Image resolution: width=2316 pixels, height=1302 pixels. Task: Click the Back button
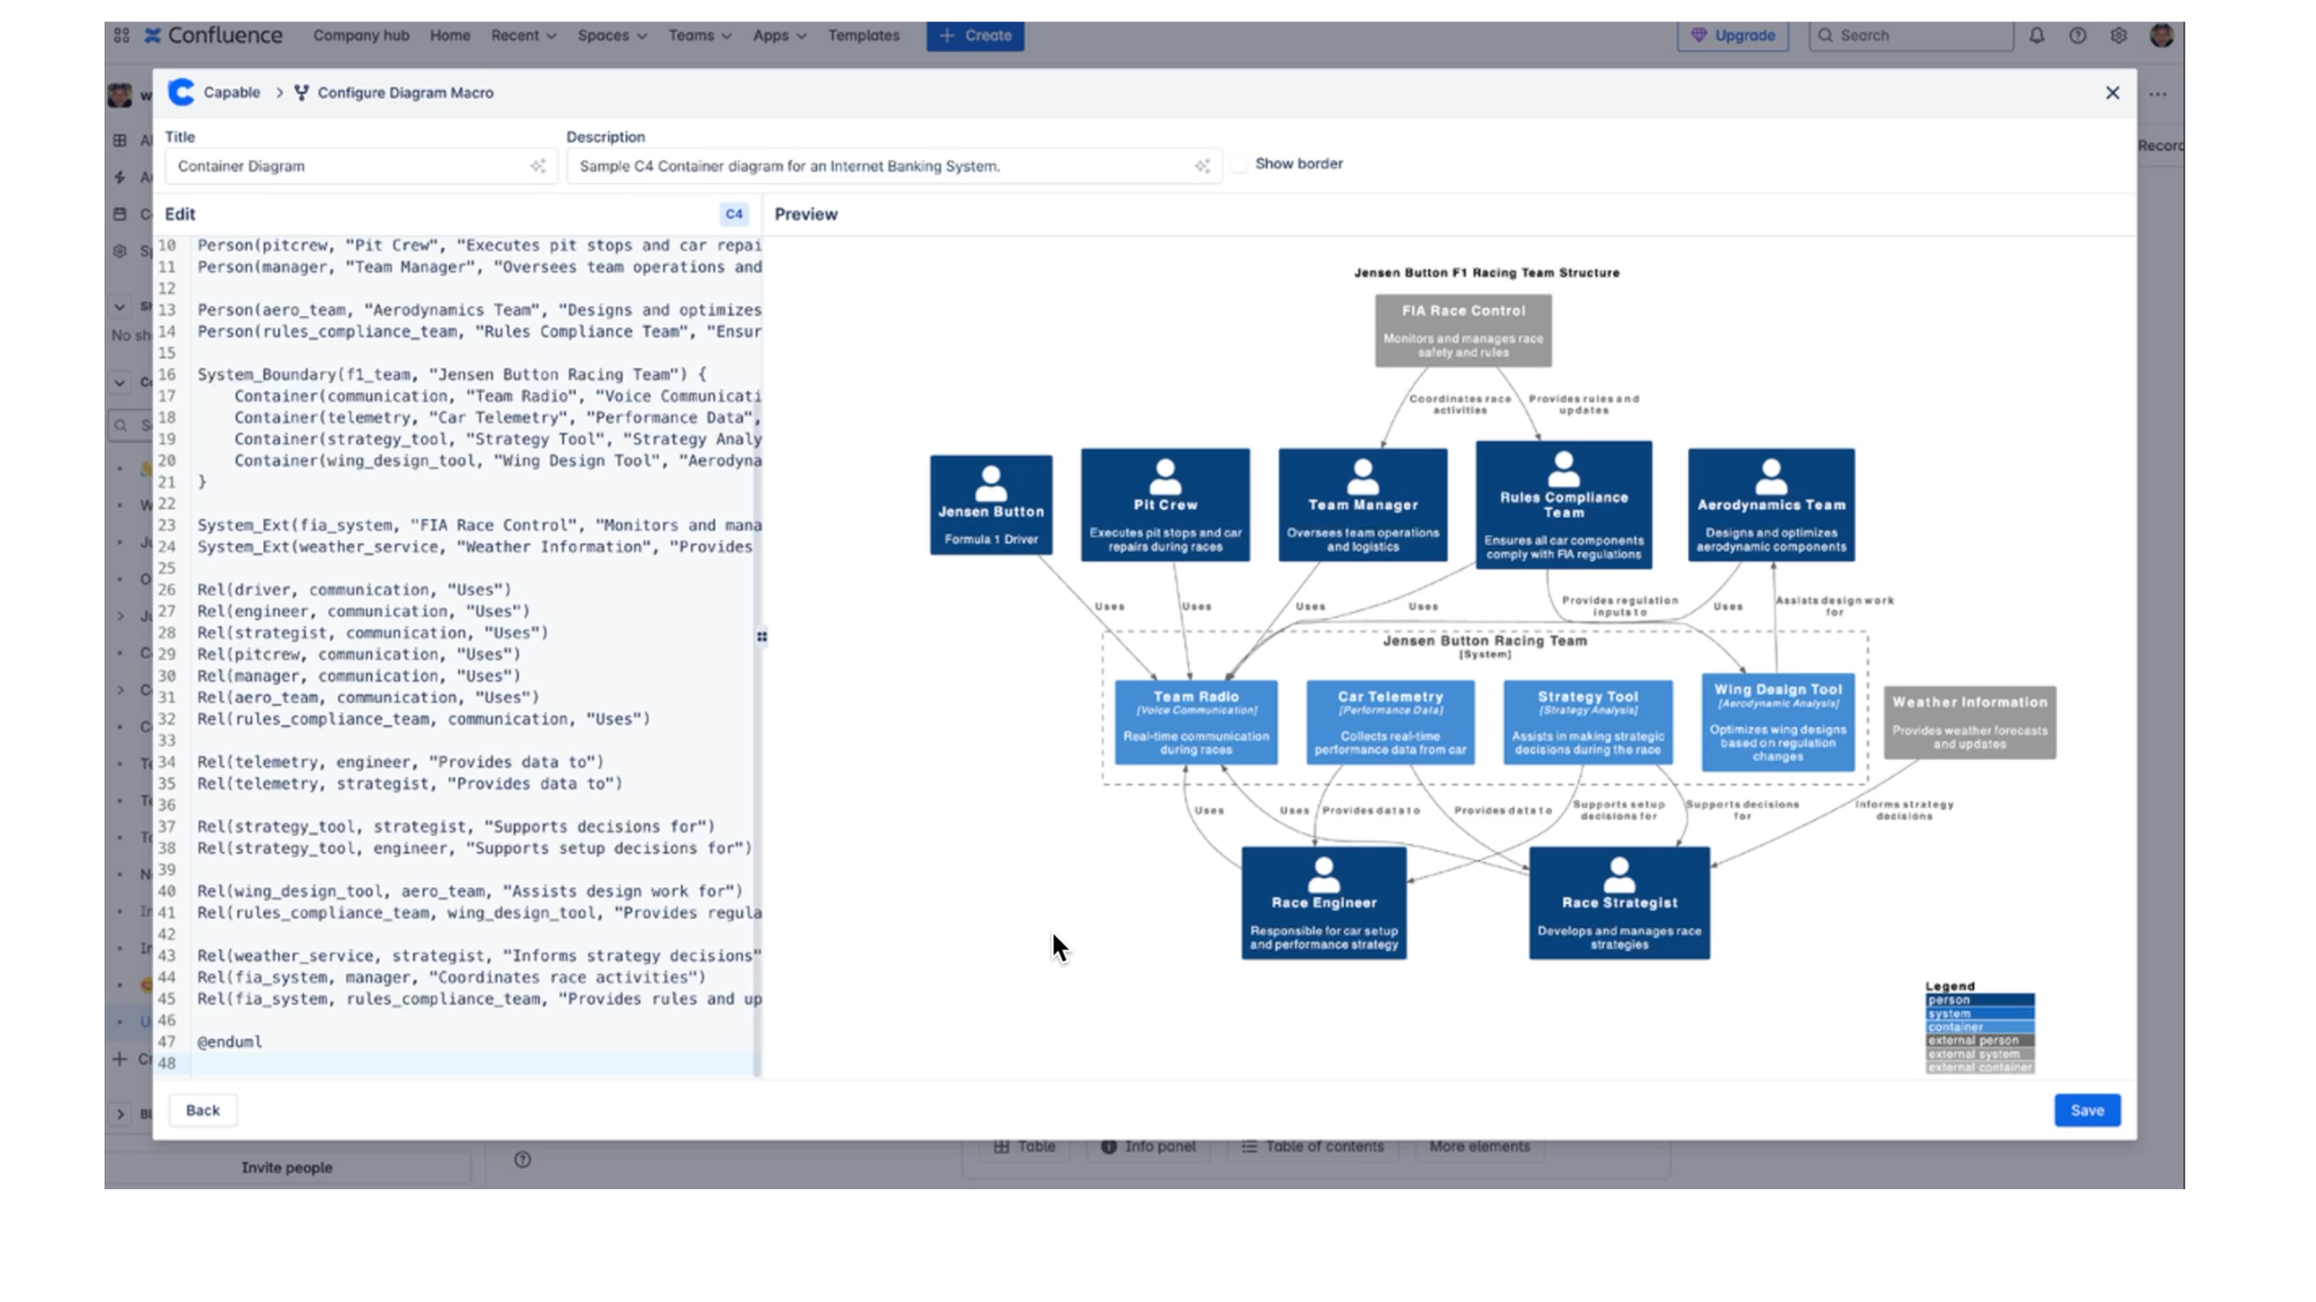(x=202, y=1109)
